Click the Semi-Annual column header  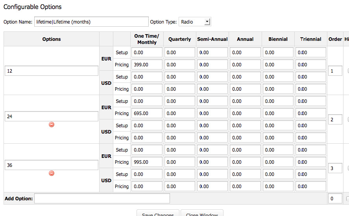212,39
